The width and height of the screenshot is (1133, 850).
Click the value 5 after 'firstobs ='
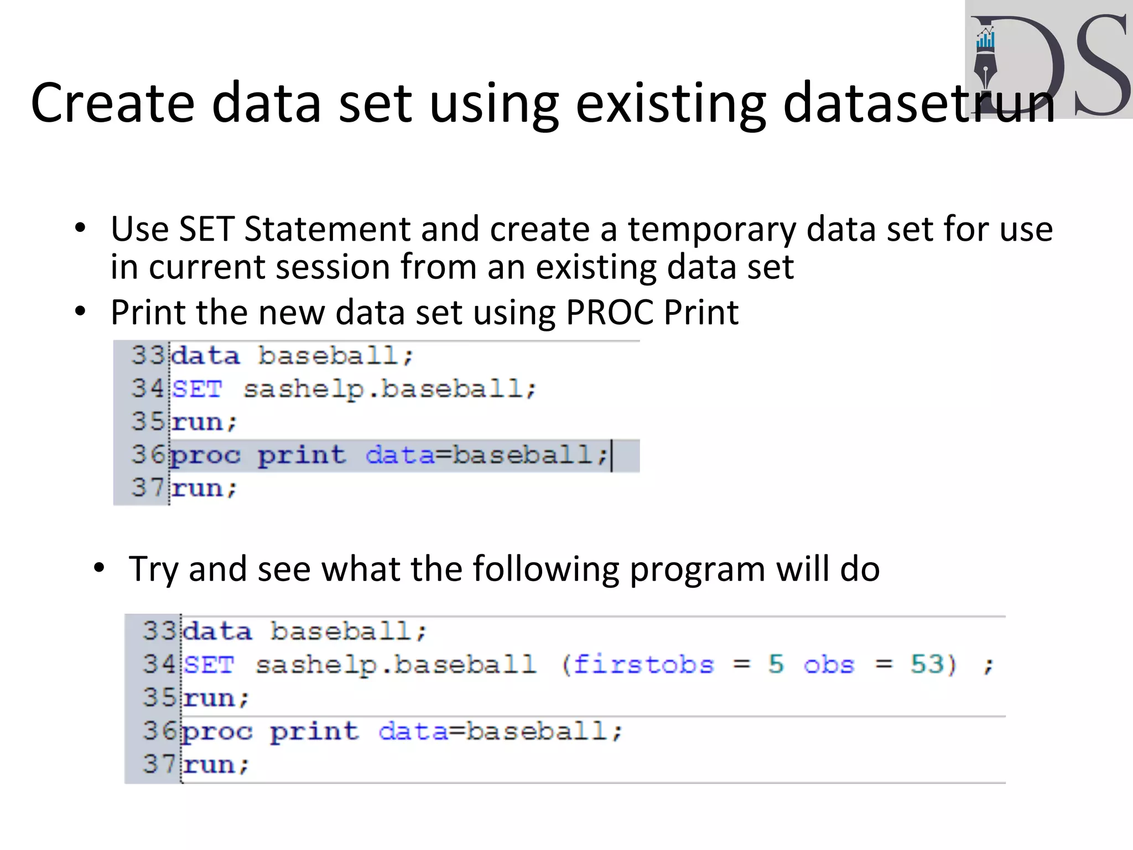tap(776, 664)
